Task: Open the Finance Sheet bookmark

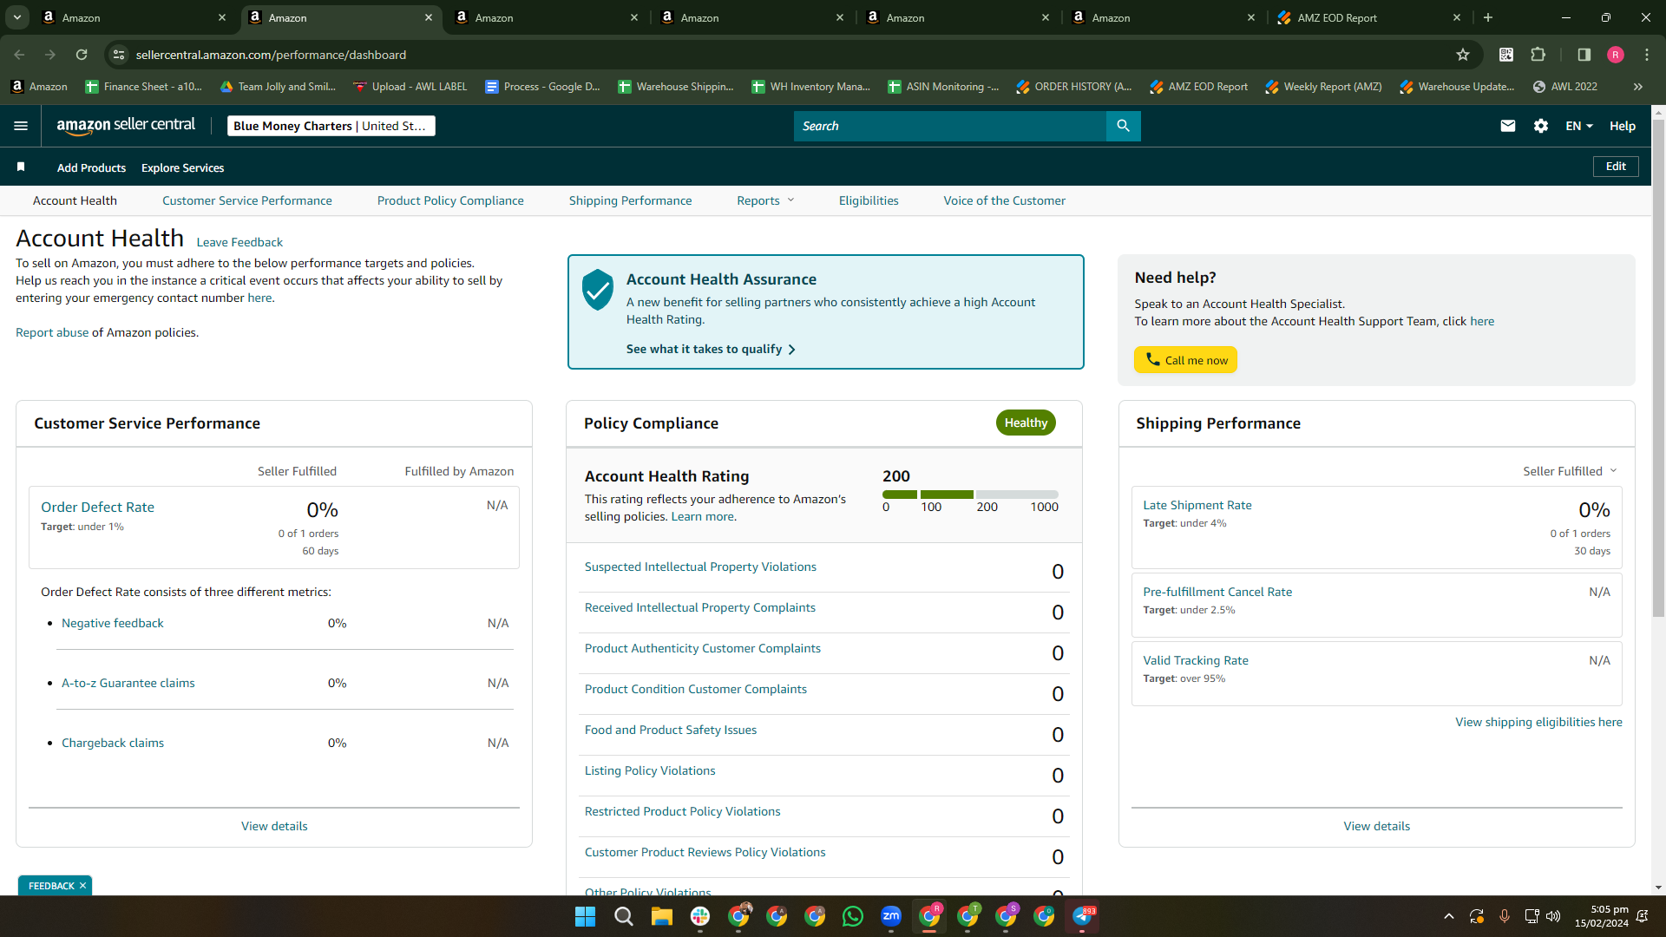Action: (x=143, y=87)
